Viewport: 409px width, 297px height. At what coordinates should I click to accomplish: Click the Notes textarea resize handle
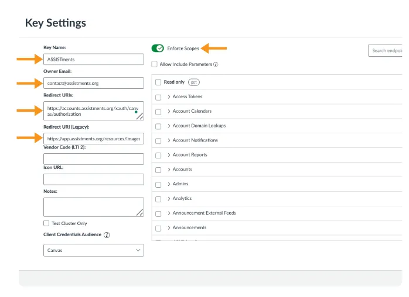139,213
